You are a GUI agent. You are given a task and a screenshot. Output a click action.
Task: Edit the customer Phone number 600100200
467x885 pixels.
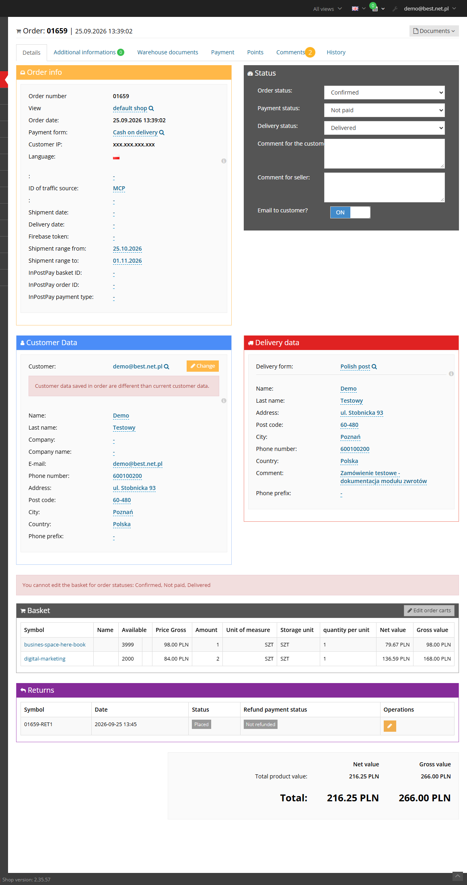click(128, 476)
